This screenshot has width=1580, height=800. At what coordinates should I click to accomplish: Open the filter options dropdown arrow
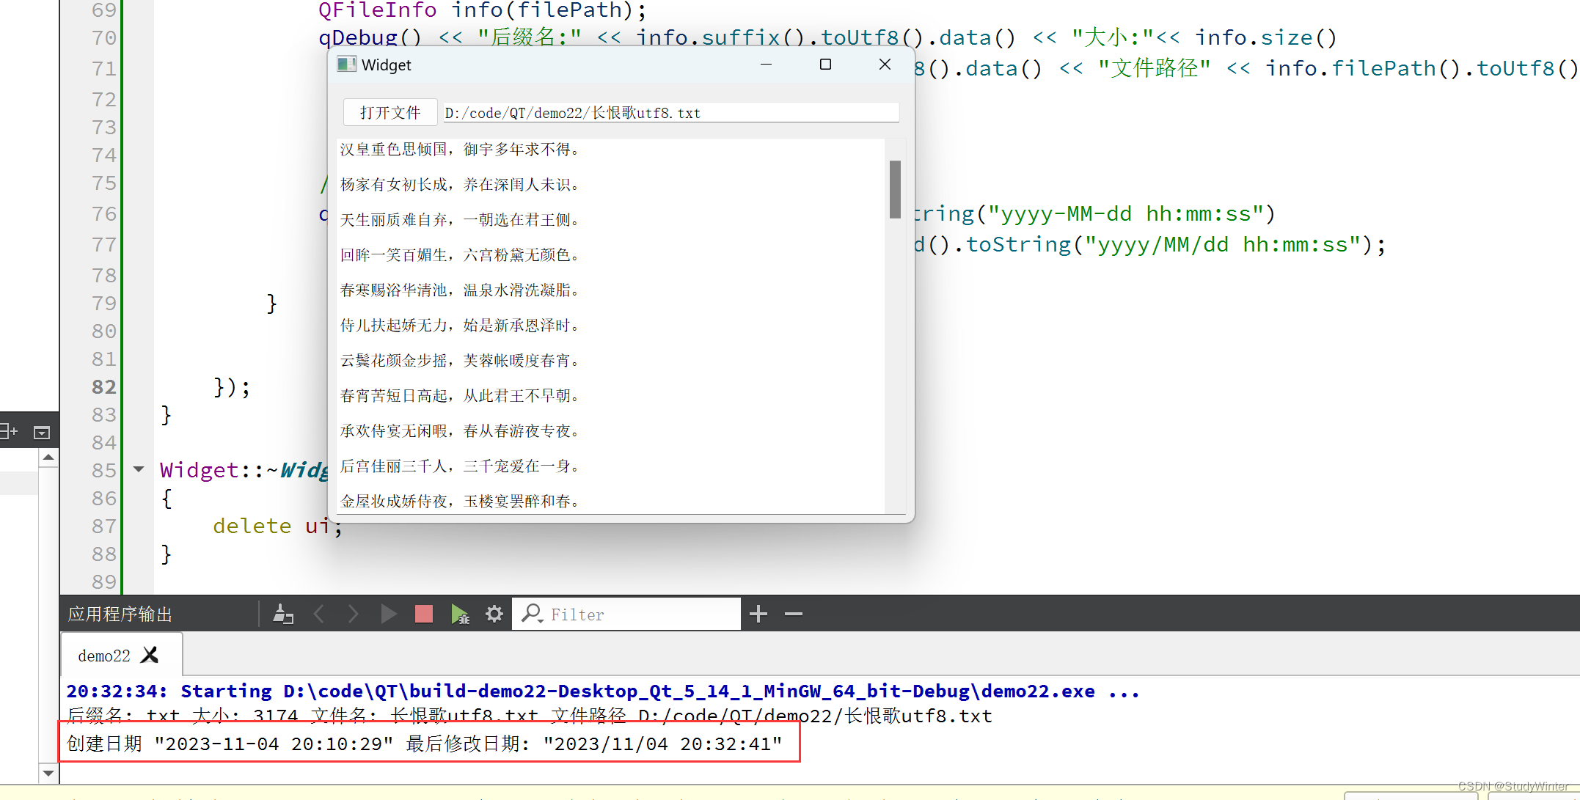pos(541,623)
